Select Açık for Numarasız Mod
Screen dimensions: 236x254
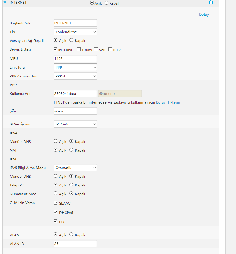tap(55, 193)
